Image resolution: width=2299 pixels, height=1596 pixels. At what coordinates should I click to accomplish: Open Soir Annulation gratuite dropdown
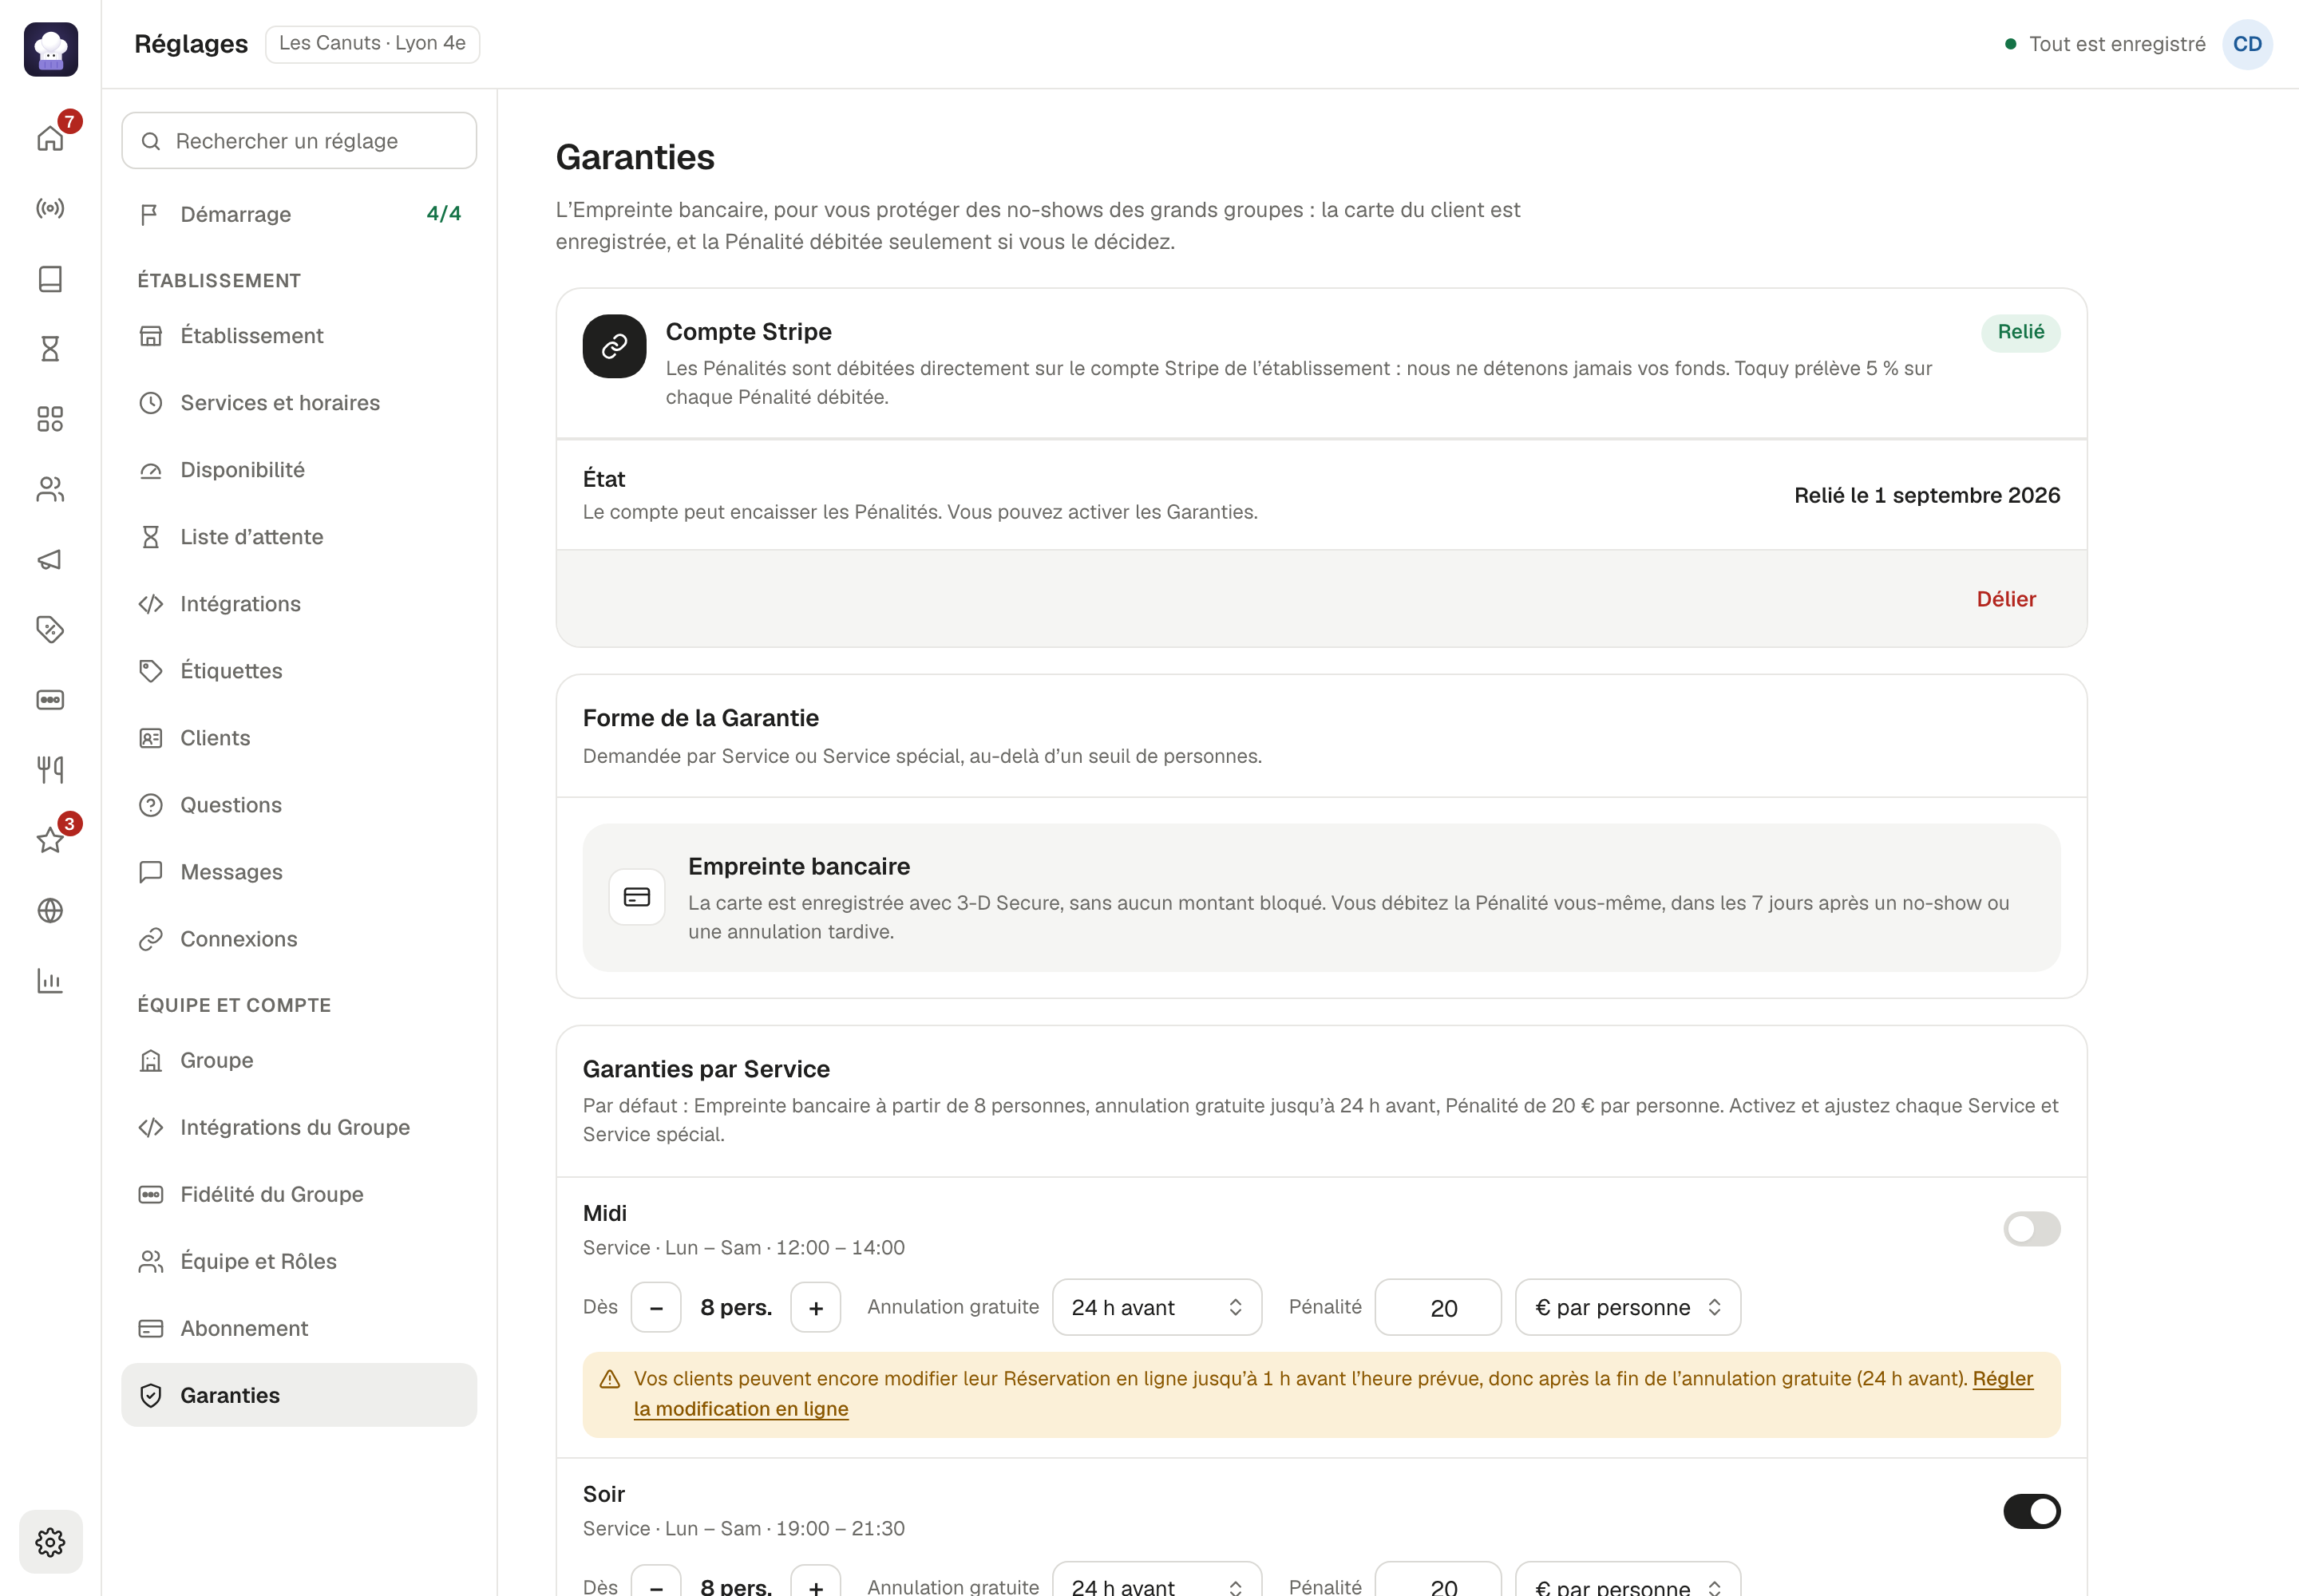1157,1580
